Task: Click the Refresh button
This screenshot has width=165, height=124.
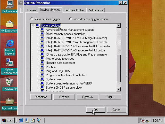Action: [64, 97]
